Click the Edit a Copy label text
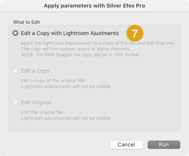This screenshot has height=156, width=189. [x=35, y=71]
